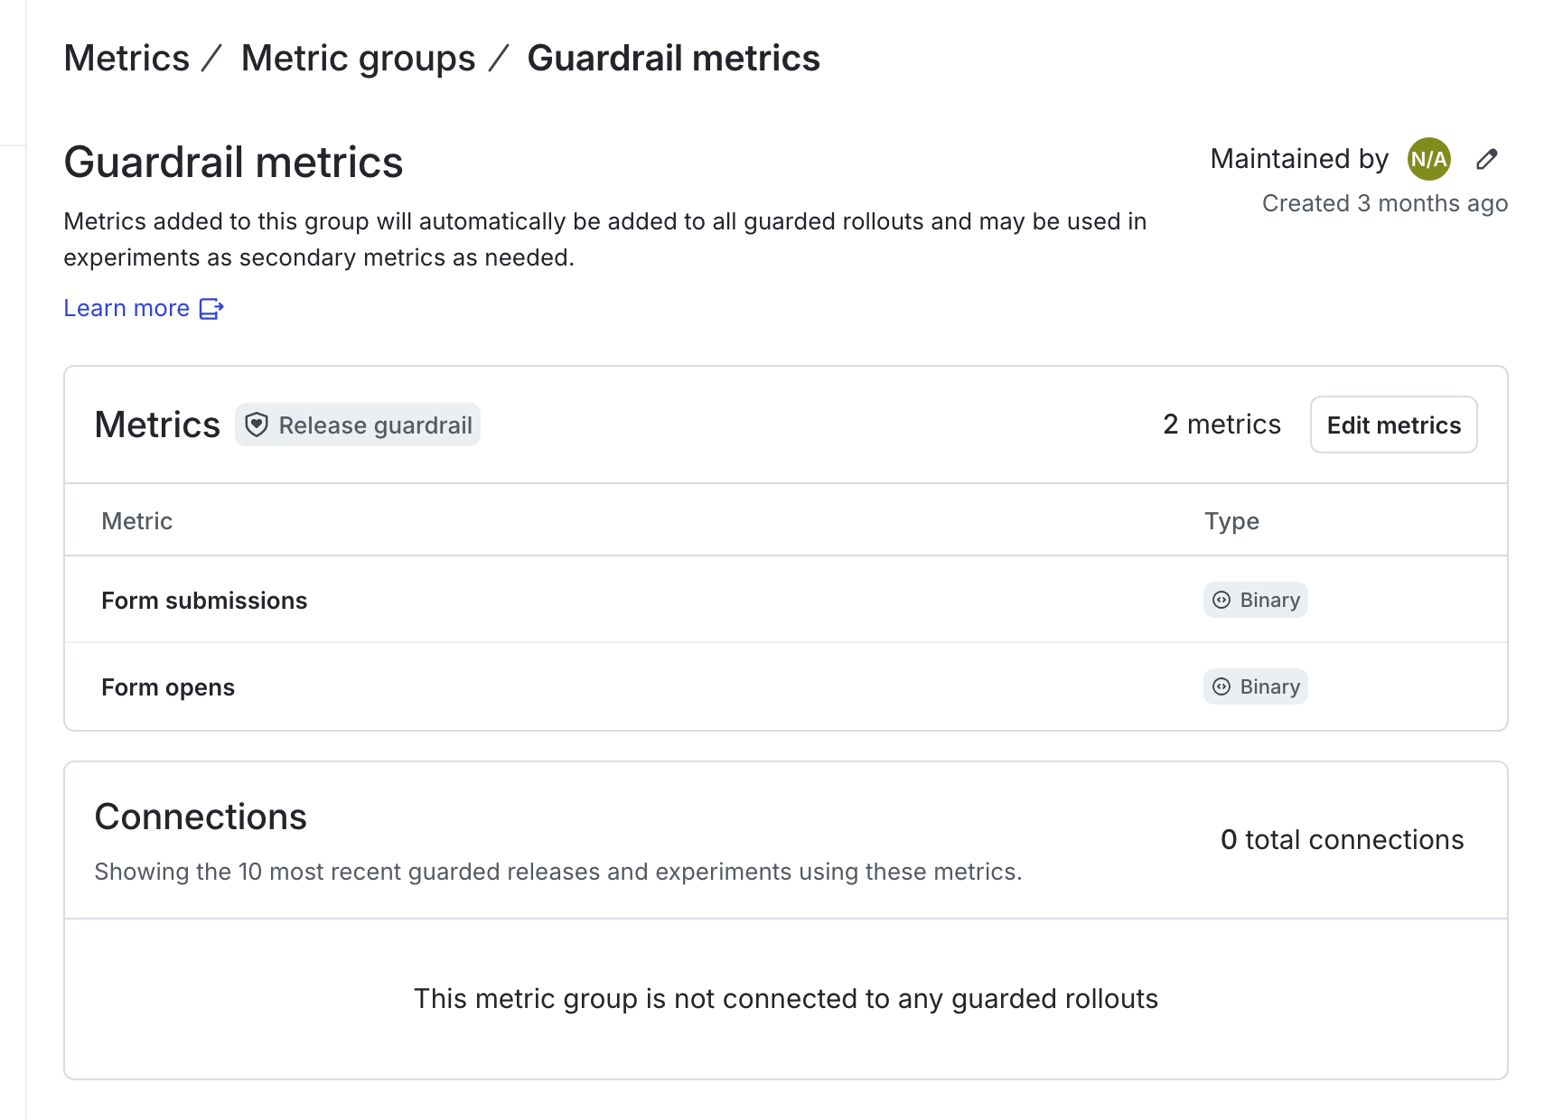Navigate to Metrics via breadcrumb

tap(127, 58)
